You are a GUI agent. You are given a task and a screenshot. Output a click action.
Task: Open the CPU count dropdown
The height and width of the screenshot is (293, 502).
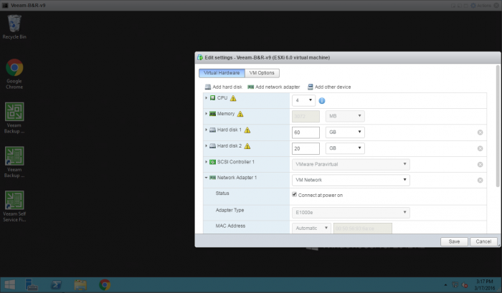(303, 100)
